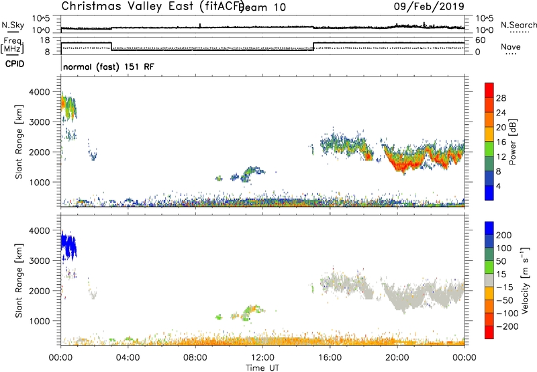This screenshot has width=537, height=372.
Task: Click the 'Time UT' axis title
Action: [262, 368]
